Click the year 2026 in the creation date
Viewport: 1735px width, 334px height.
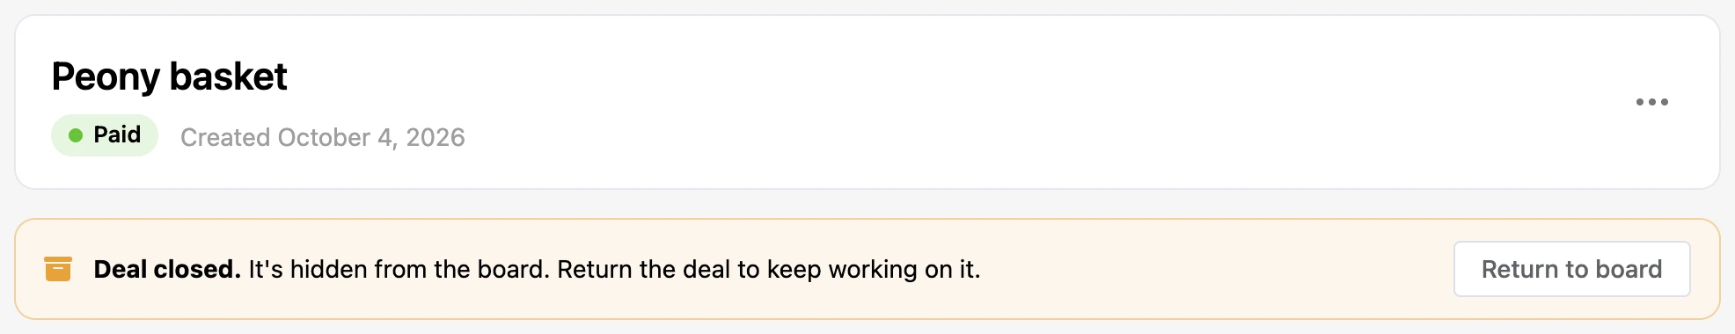(x=436, y=137)
